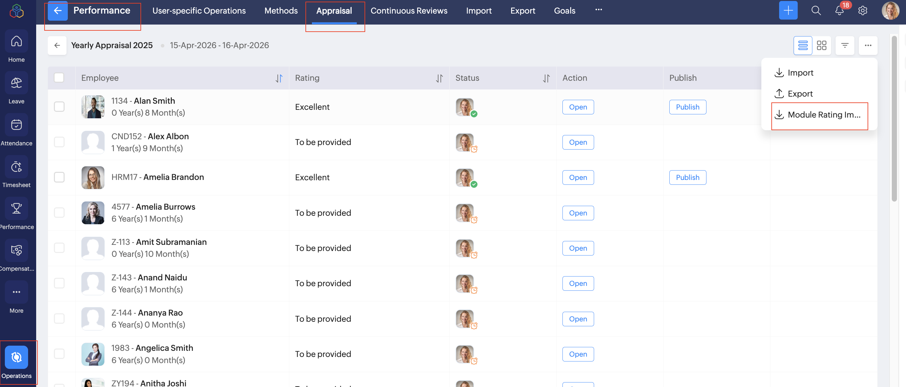Select Alan Smith's row checkbox
The width and height of the screenshot is (906, 387).
pyautogui.click(x=59, y=107)
